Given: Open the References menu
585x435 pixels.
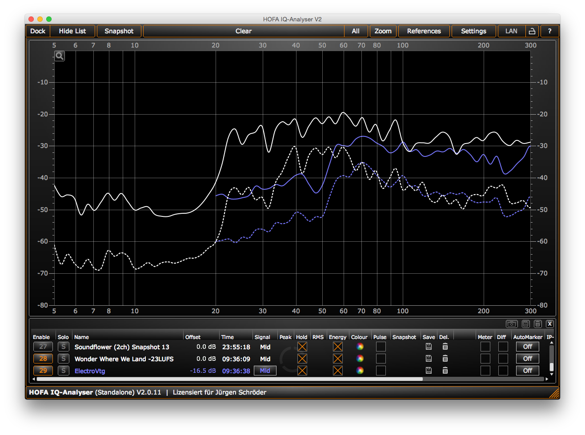Looking at the screenshot, I should 424,31.
